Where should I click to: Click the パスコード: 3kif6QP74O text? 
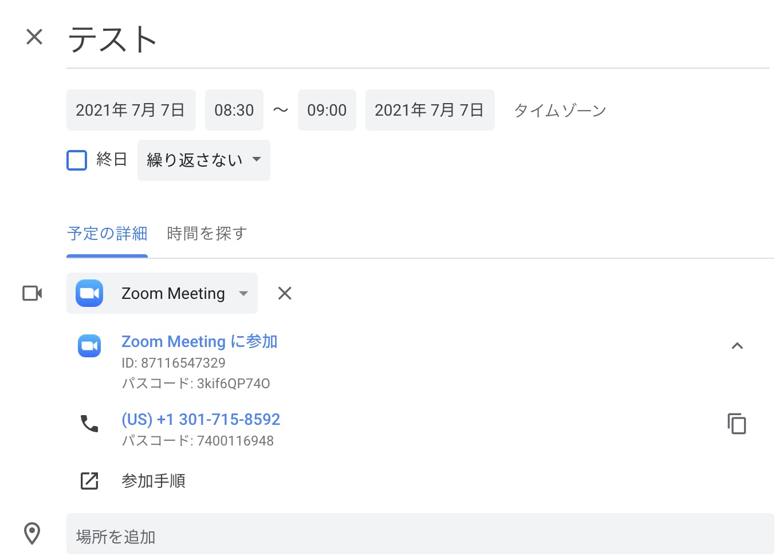click(196, 384)
